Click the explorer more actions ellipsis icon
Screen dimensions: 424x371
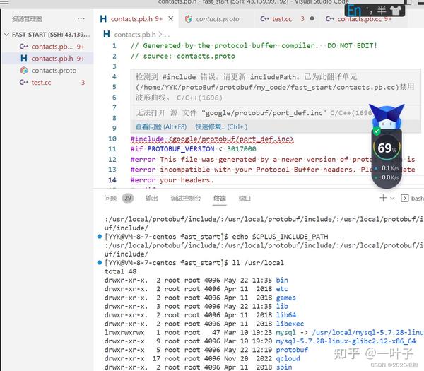(81, 18)
